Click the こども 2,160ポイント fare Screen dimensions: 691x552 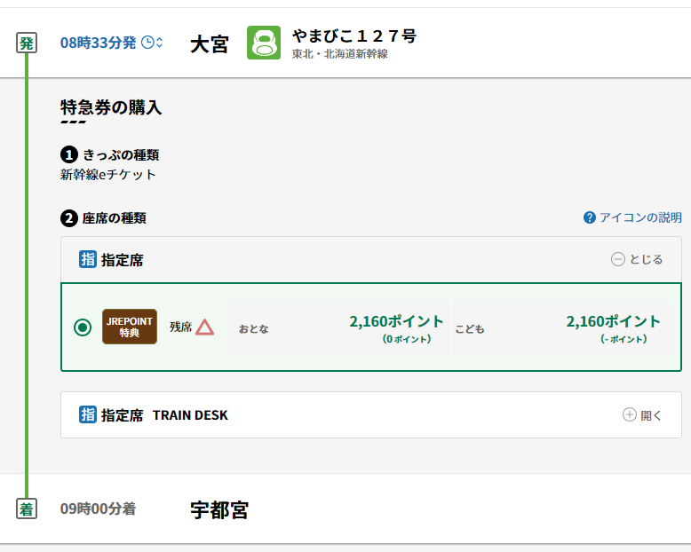(x=613, y=322)
